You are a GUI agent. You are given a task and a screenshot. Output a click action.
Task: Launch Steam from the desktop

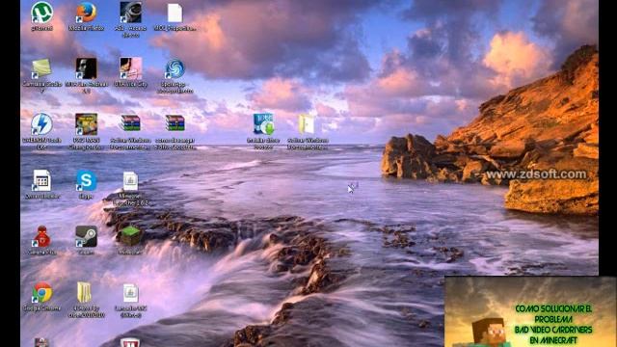(86, 236)
